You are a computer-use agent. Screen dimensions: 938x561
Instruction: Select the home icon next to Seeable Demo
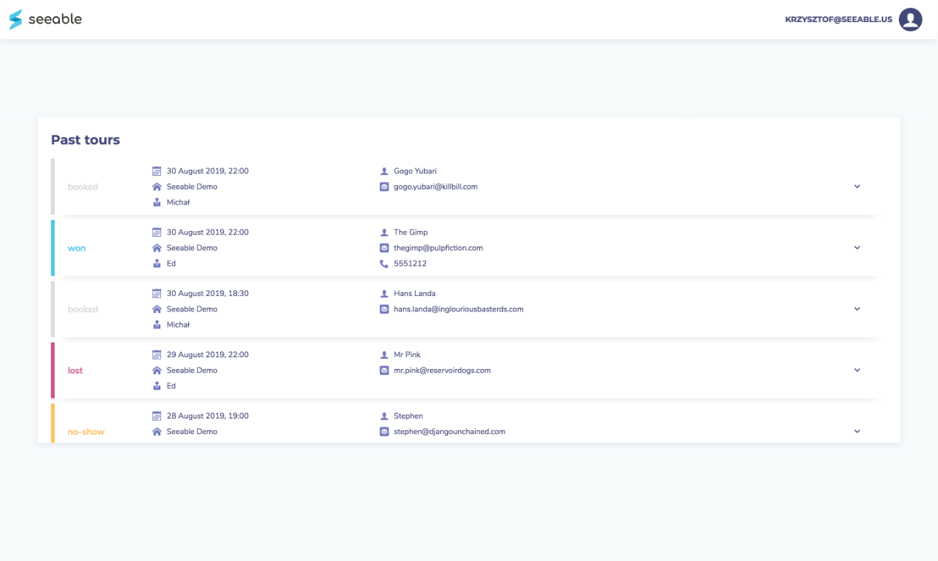[157, 186]
